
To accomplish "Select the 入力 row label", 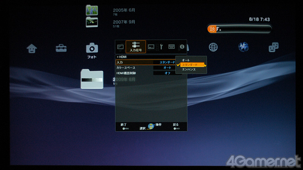I will (120, 62).
